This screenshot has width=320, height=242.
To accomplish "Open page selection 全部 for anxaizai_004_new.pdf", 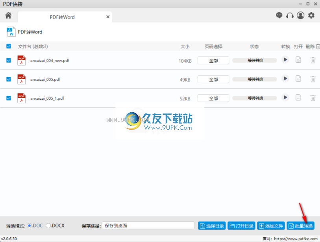I will 213,61.
